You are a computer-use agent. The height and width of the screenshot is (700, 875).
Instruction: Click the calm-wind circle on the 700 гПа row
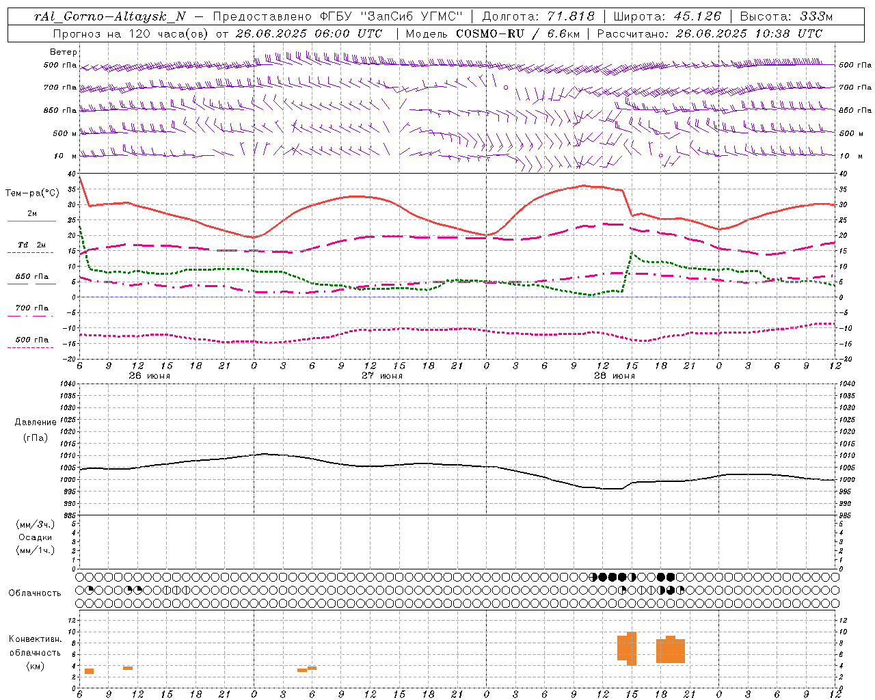(506, 87)
